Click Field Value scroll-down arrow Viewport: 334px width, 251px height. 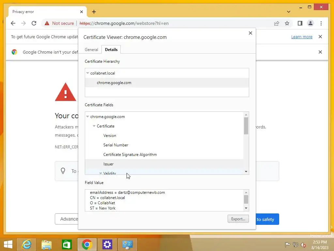246,208
